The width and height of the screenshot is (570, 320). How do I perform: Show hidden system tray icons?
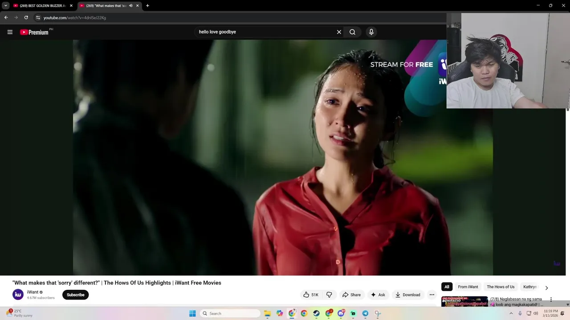coord(511,313)
